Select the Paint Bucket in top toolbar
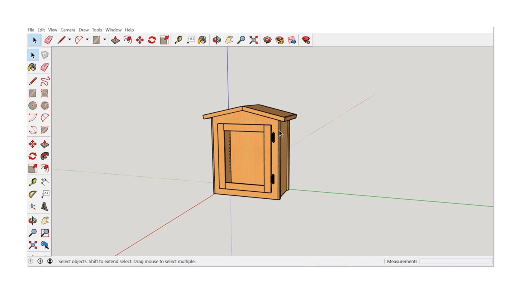 click(202, 40)
